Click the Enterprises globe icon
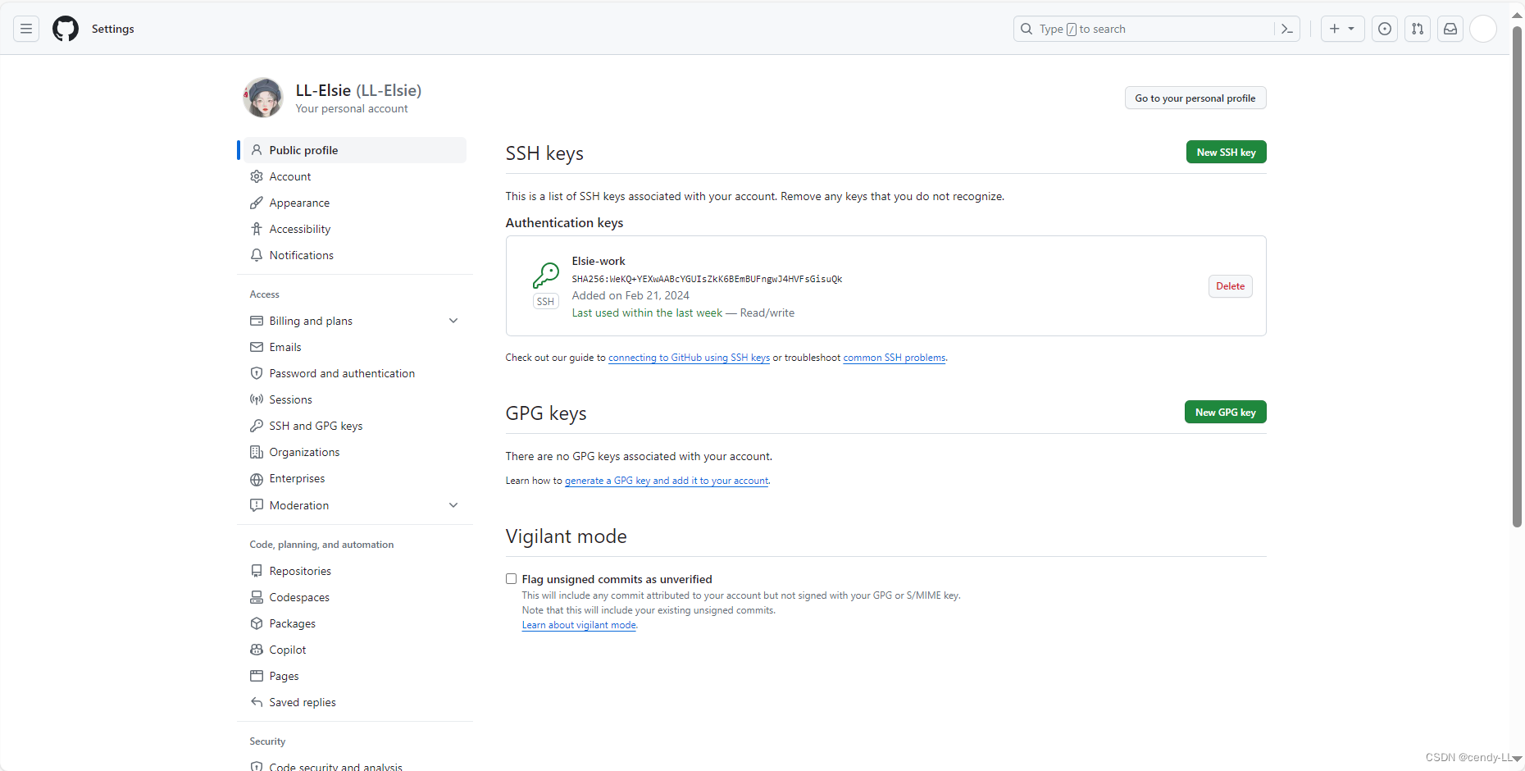The height and width of the screenshot is (771, 1525). (257, 479)
